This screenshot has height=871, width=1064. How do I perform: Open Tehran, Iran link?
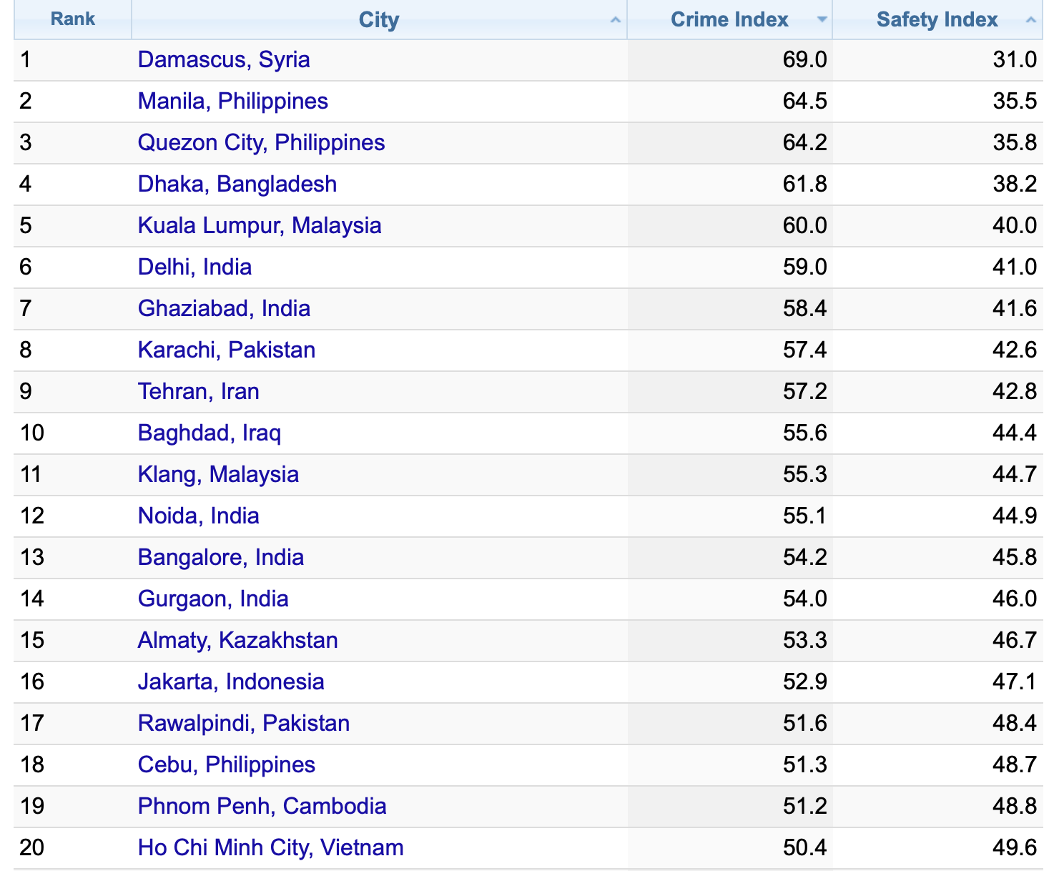(199, 391)
